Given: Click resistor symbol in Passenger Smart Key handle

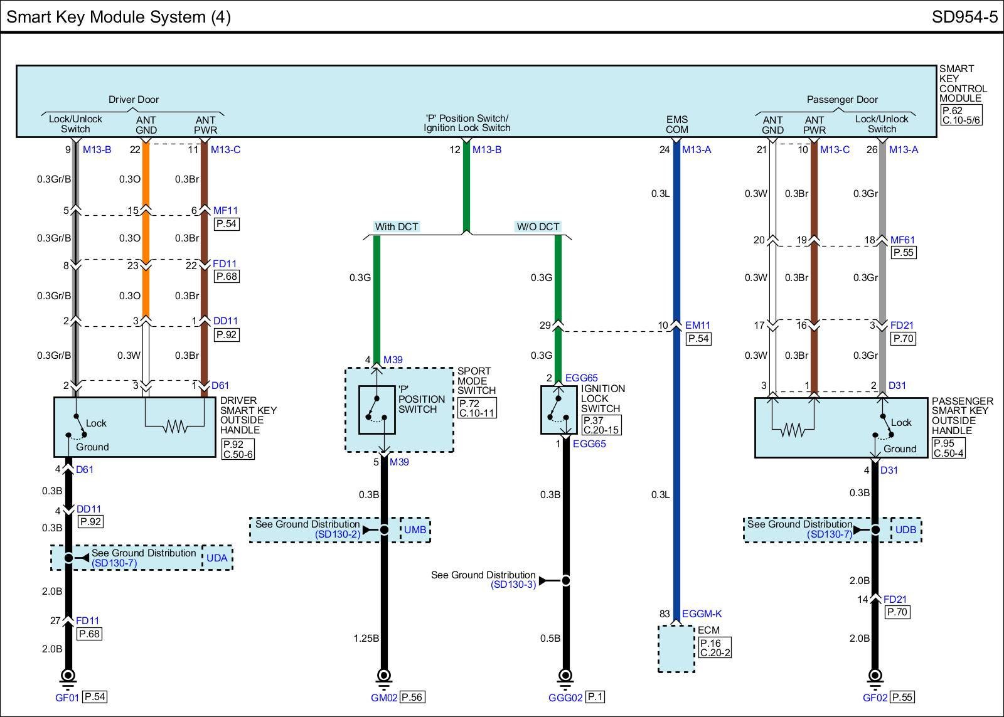Looking at the screenshot, I should [793, 430].
